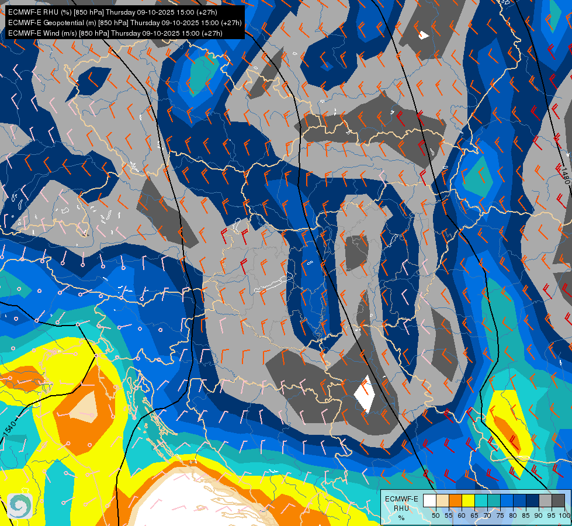The width and height of the screenshot is (572, 526).
Task: Click the legend tick value 65
Action: pyautogui.click(x=474, y=515)
